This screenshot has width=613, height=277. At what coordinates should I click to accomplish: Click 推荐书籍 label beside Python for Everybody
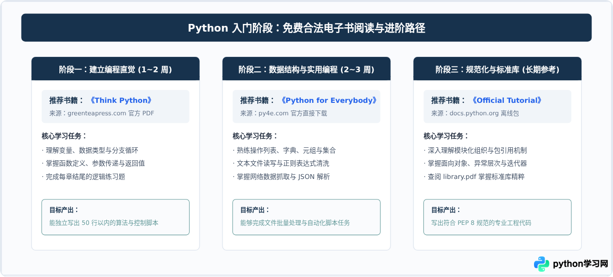(258, 100)
